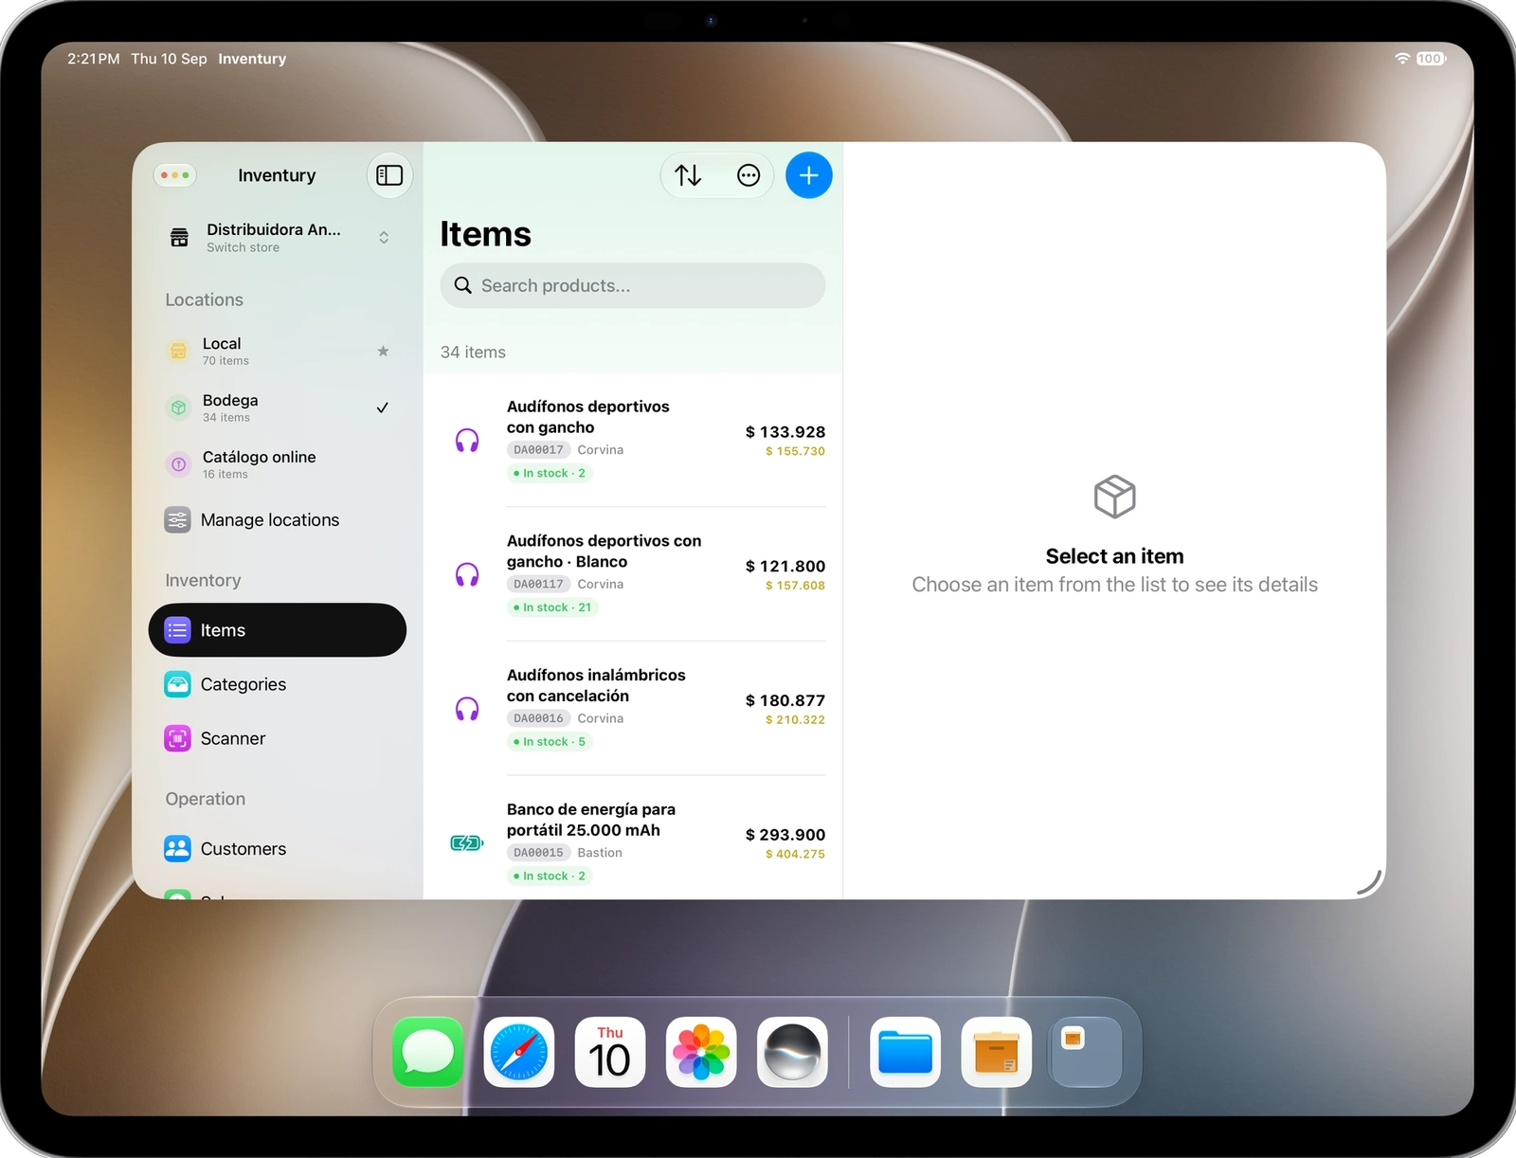Open the sort order options

688,175
